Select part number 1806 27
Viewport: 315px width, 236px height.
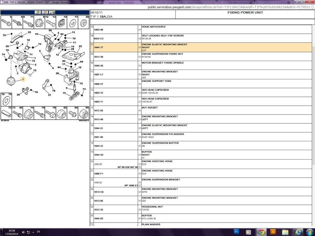(98, 84)
